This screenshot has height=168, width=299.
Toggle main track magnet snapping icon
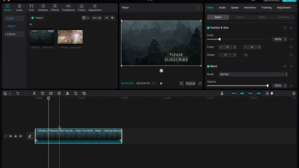tap(234, 93)
